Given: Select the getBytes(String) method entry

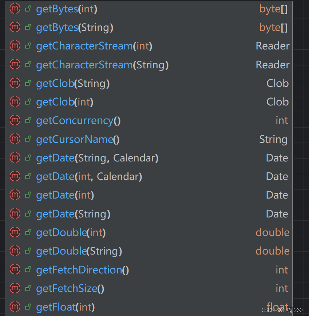Looking at the screenshot, I should point(75,27).
